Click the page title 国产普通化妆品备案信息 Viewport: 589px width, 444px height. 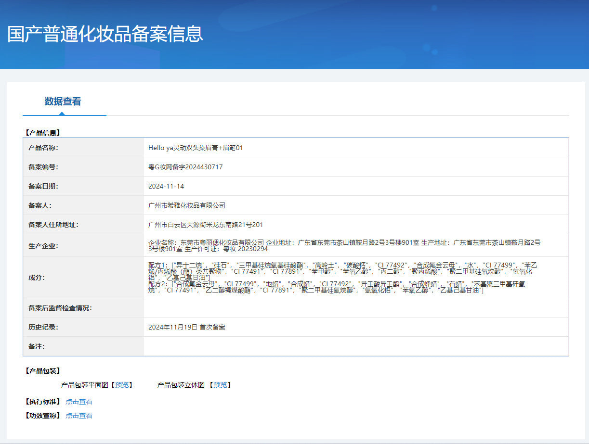click(x=105, y=34)
